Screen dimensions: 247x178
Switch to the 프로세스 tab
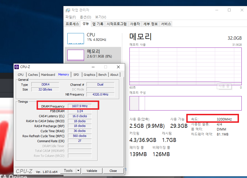[72, 24]
